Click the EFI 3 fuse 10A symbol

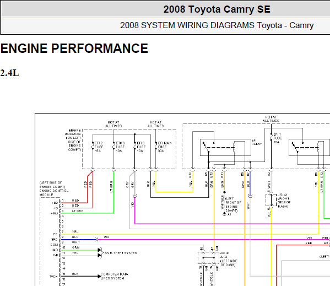tap(134, 145)
